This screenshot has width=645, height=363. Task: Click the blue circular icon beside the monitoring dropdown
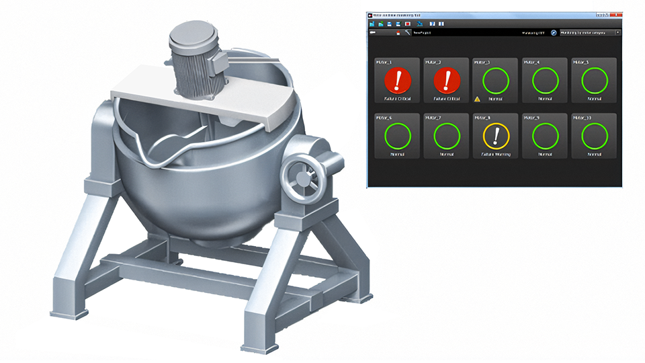click(554, 32)
